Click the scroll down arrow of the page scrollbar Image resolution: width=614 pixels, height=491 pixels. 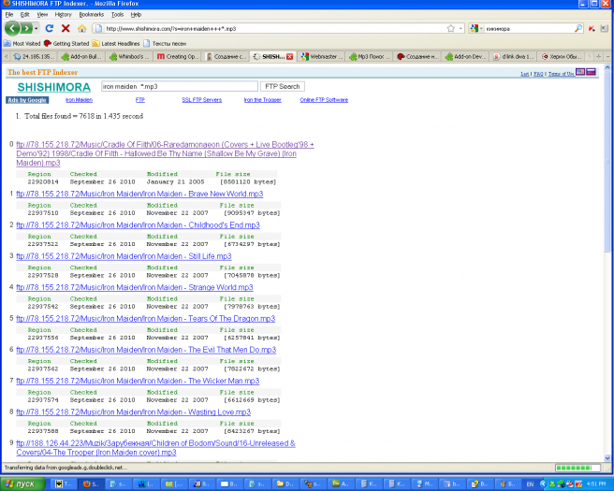click(607, 458)
